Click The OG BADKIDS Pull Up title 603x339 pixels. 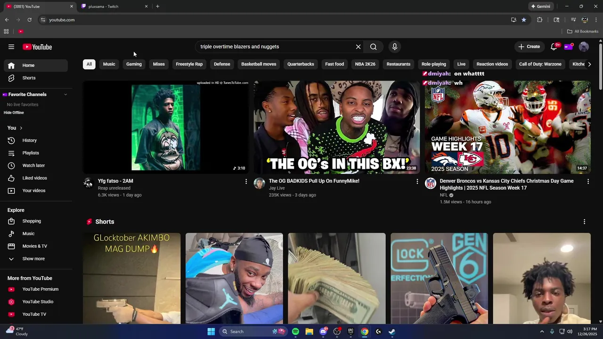click(314, 181)
